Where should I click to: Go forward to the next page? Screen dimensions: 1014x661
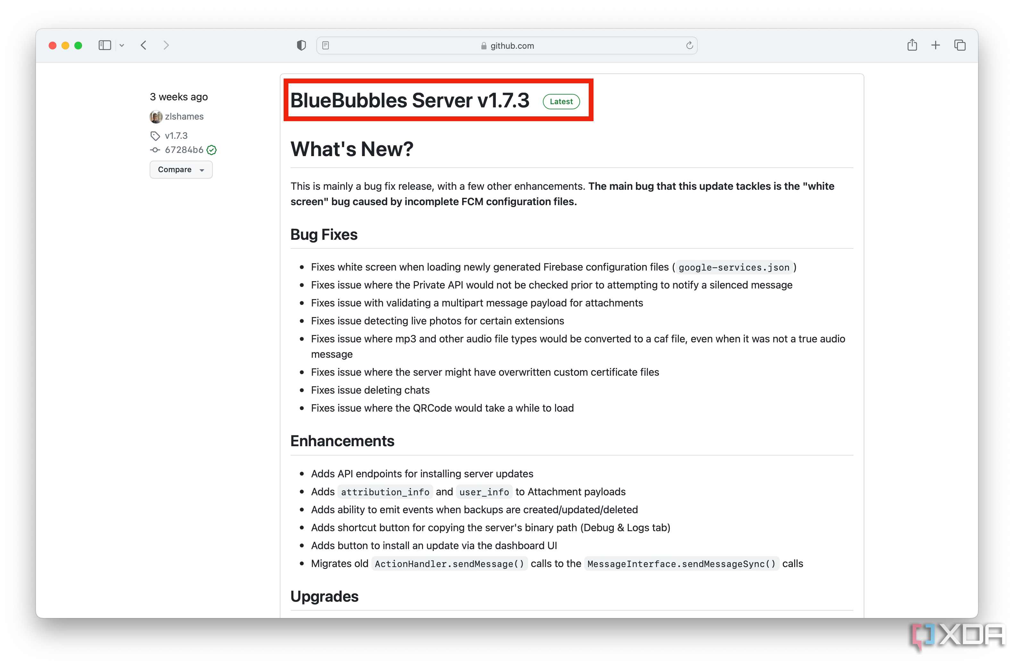click(166, 45)
